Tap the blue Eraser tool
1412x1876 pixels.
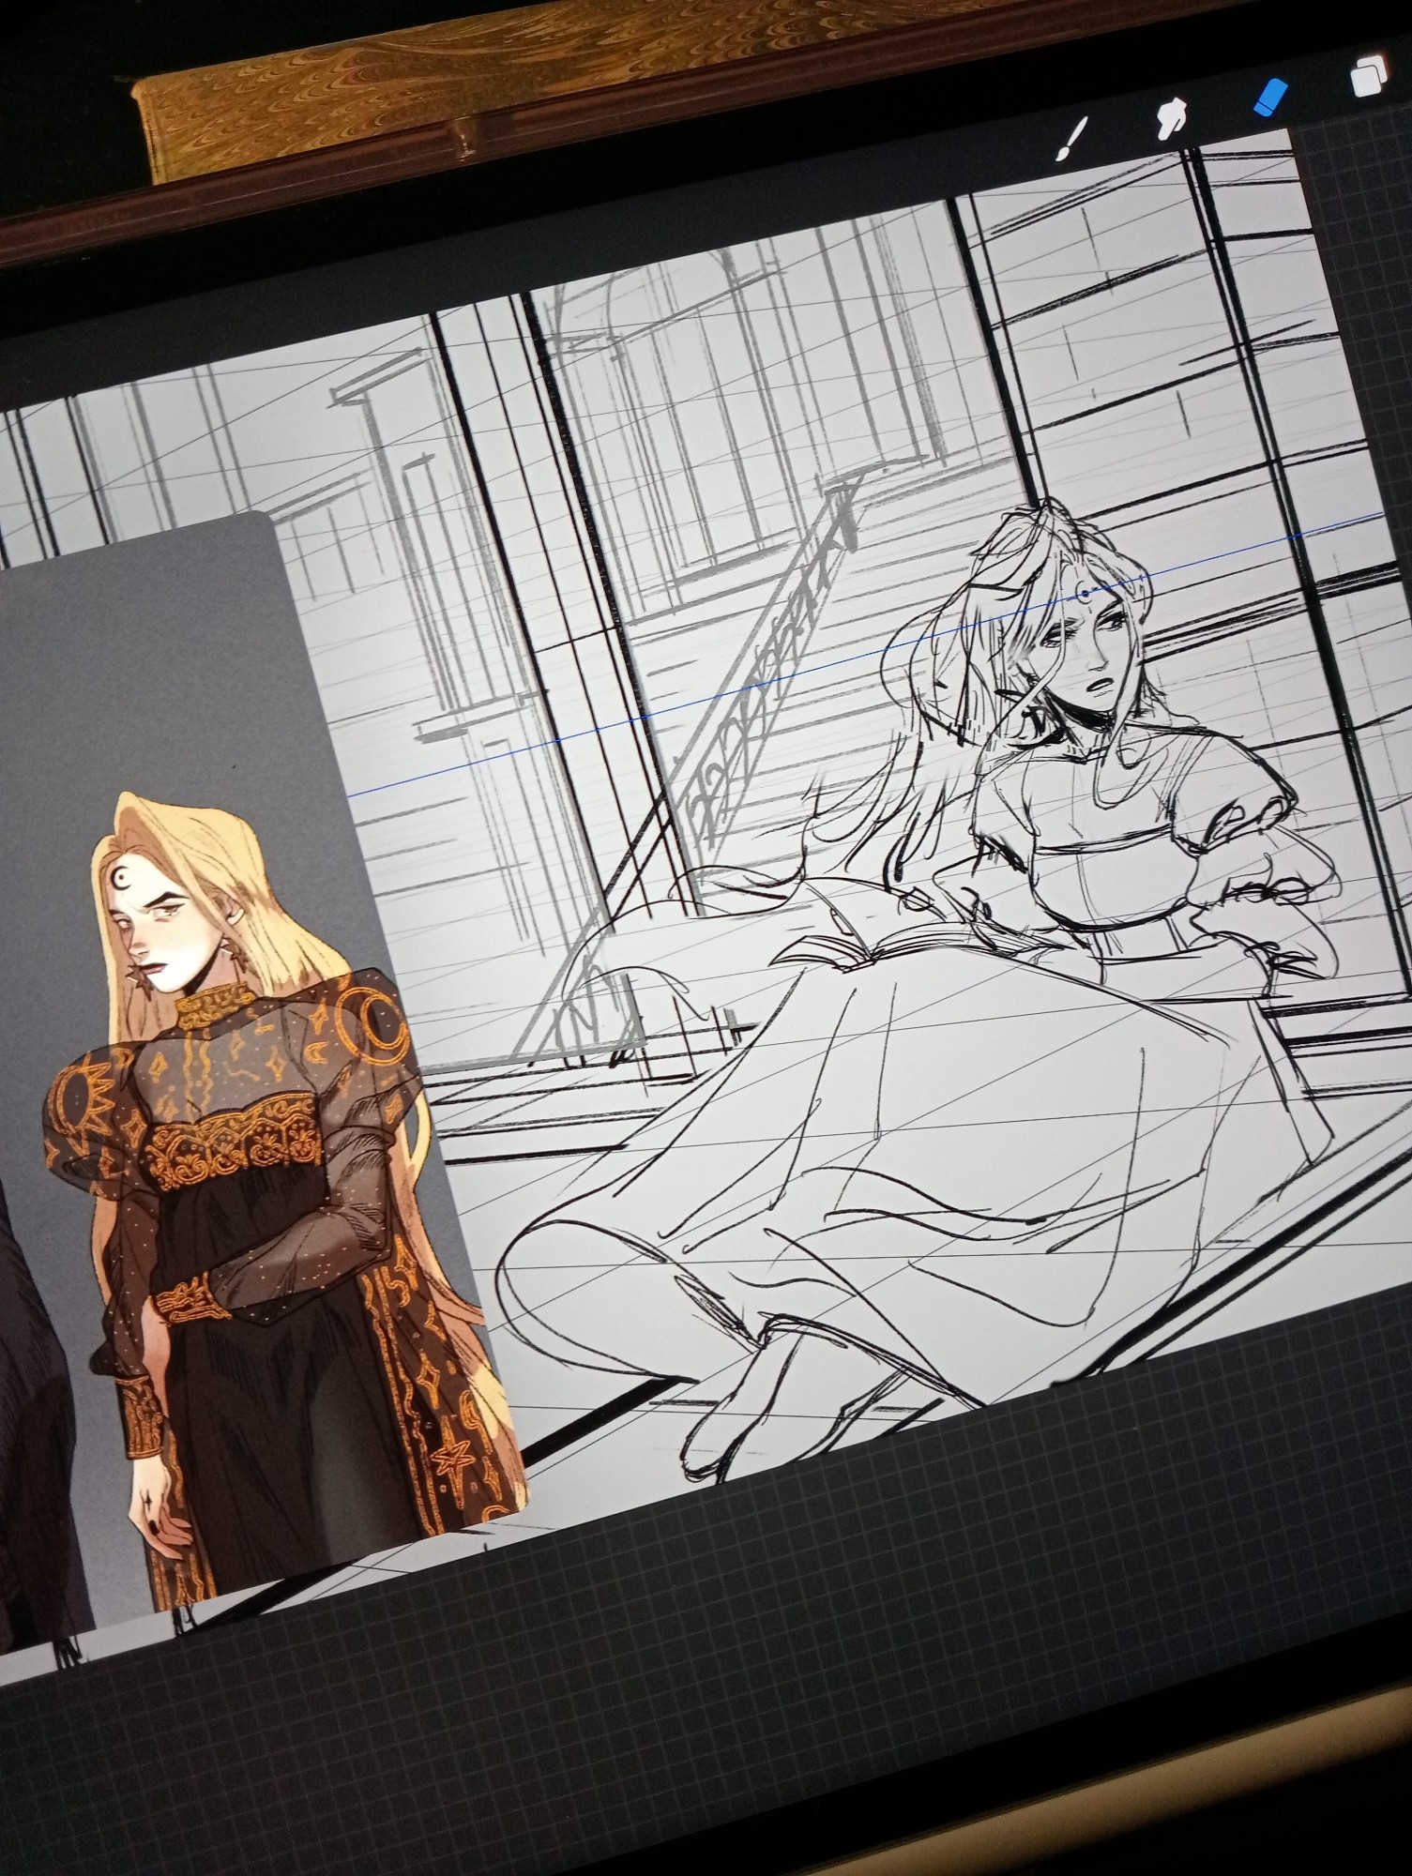pyautogui.click(x=1271, y=96)
